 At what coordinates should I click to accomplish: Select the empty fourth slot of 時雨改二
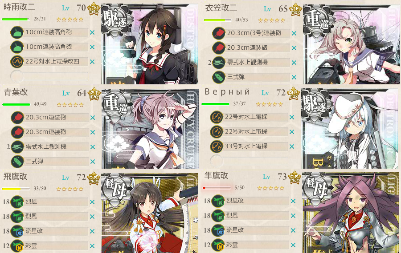[x=49, y=76]
